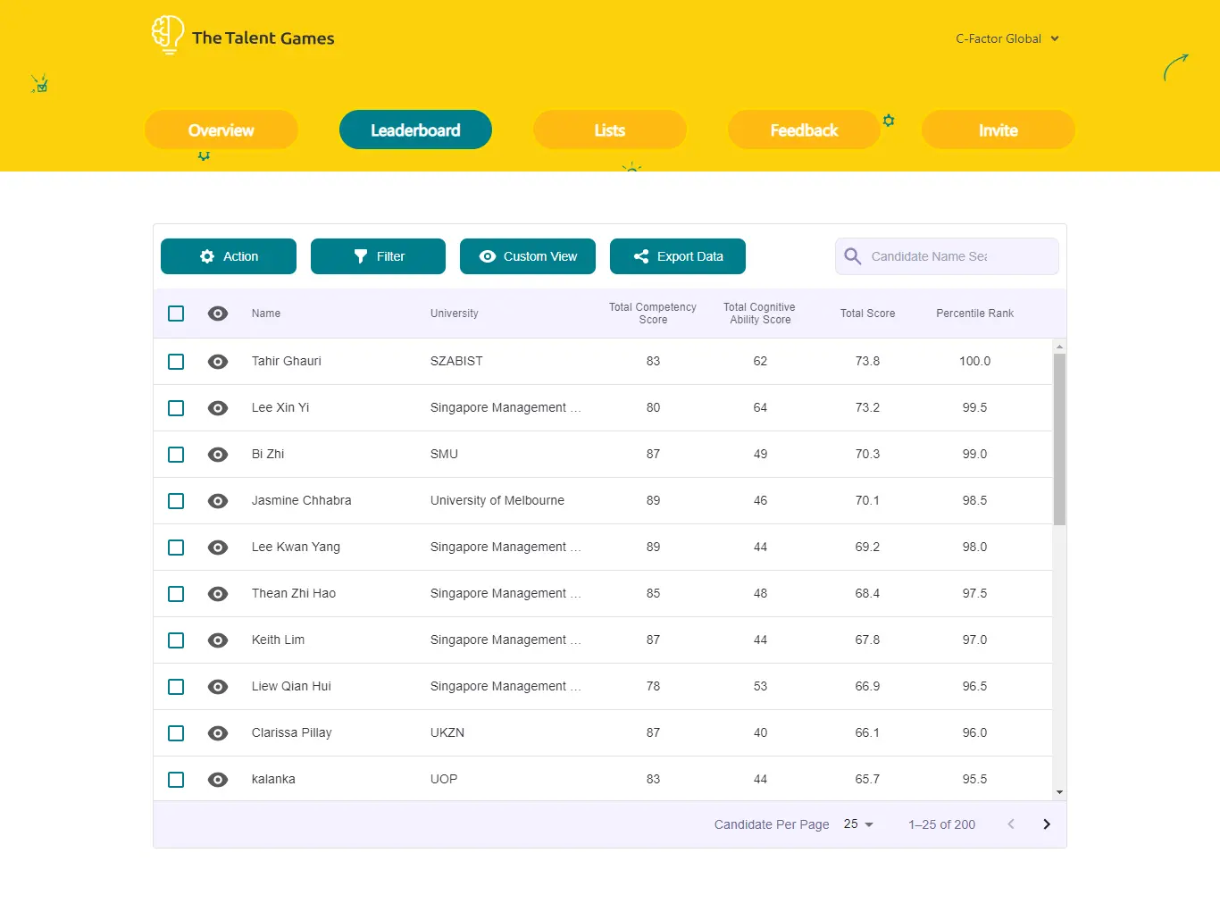Screen dimensions: 1220x920
Task: Open the Lists tab
Action: point(610,130)
